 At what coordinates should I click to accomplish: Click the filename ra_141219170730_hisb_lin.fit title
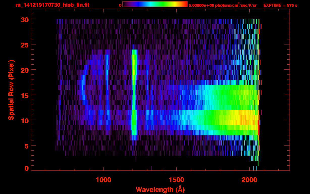[x=53, y=5]
